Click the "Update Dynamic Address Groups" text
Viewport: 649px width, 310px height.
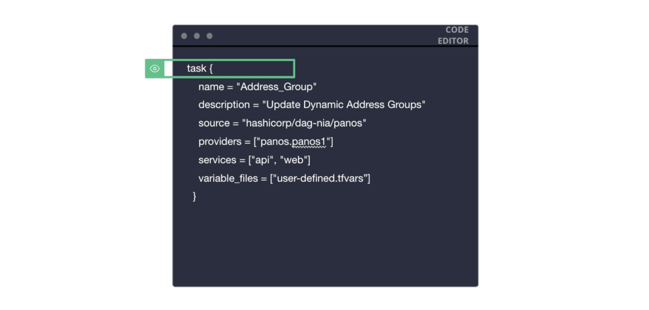[344, 105]
